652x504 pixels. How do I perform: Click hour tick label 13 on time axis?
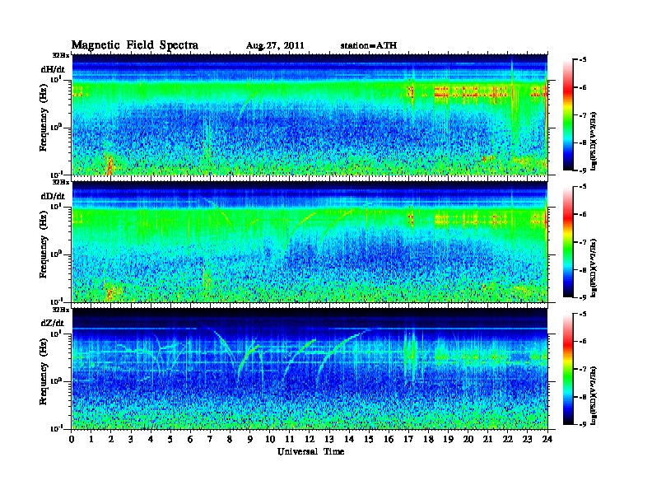[x=329, y=439]
